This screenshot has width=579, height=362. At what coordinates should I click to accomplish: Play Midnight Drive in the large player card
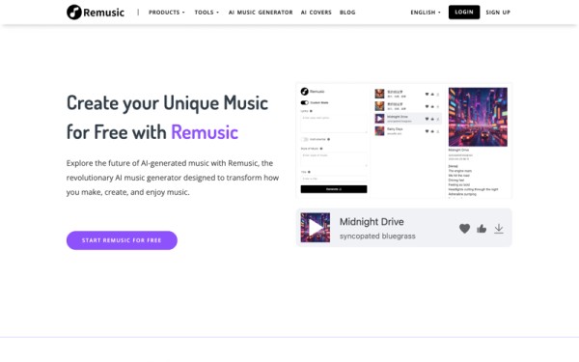tap(316, 228)
